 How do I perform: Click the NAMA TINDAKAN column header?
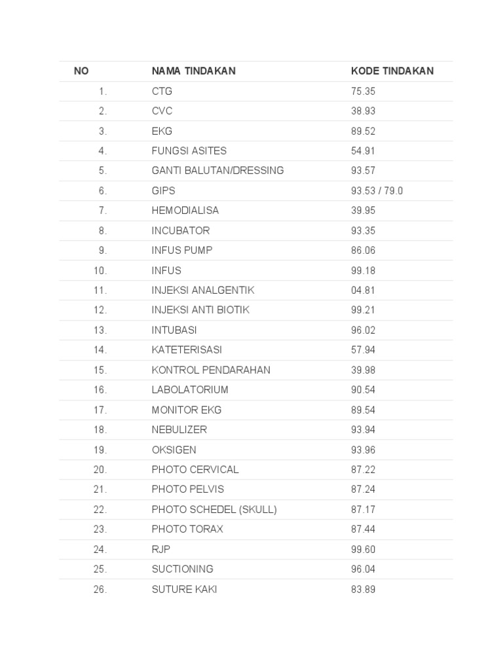(193, 71)
